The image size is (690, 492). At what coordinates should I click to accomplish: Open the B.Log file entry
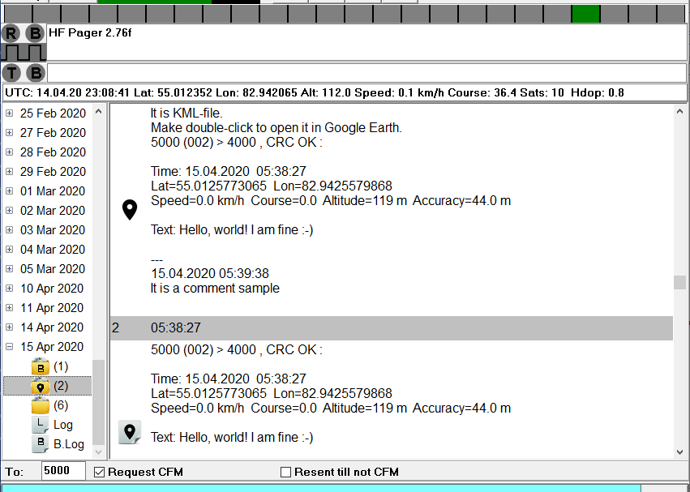41,444
